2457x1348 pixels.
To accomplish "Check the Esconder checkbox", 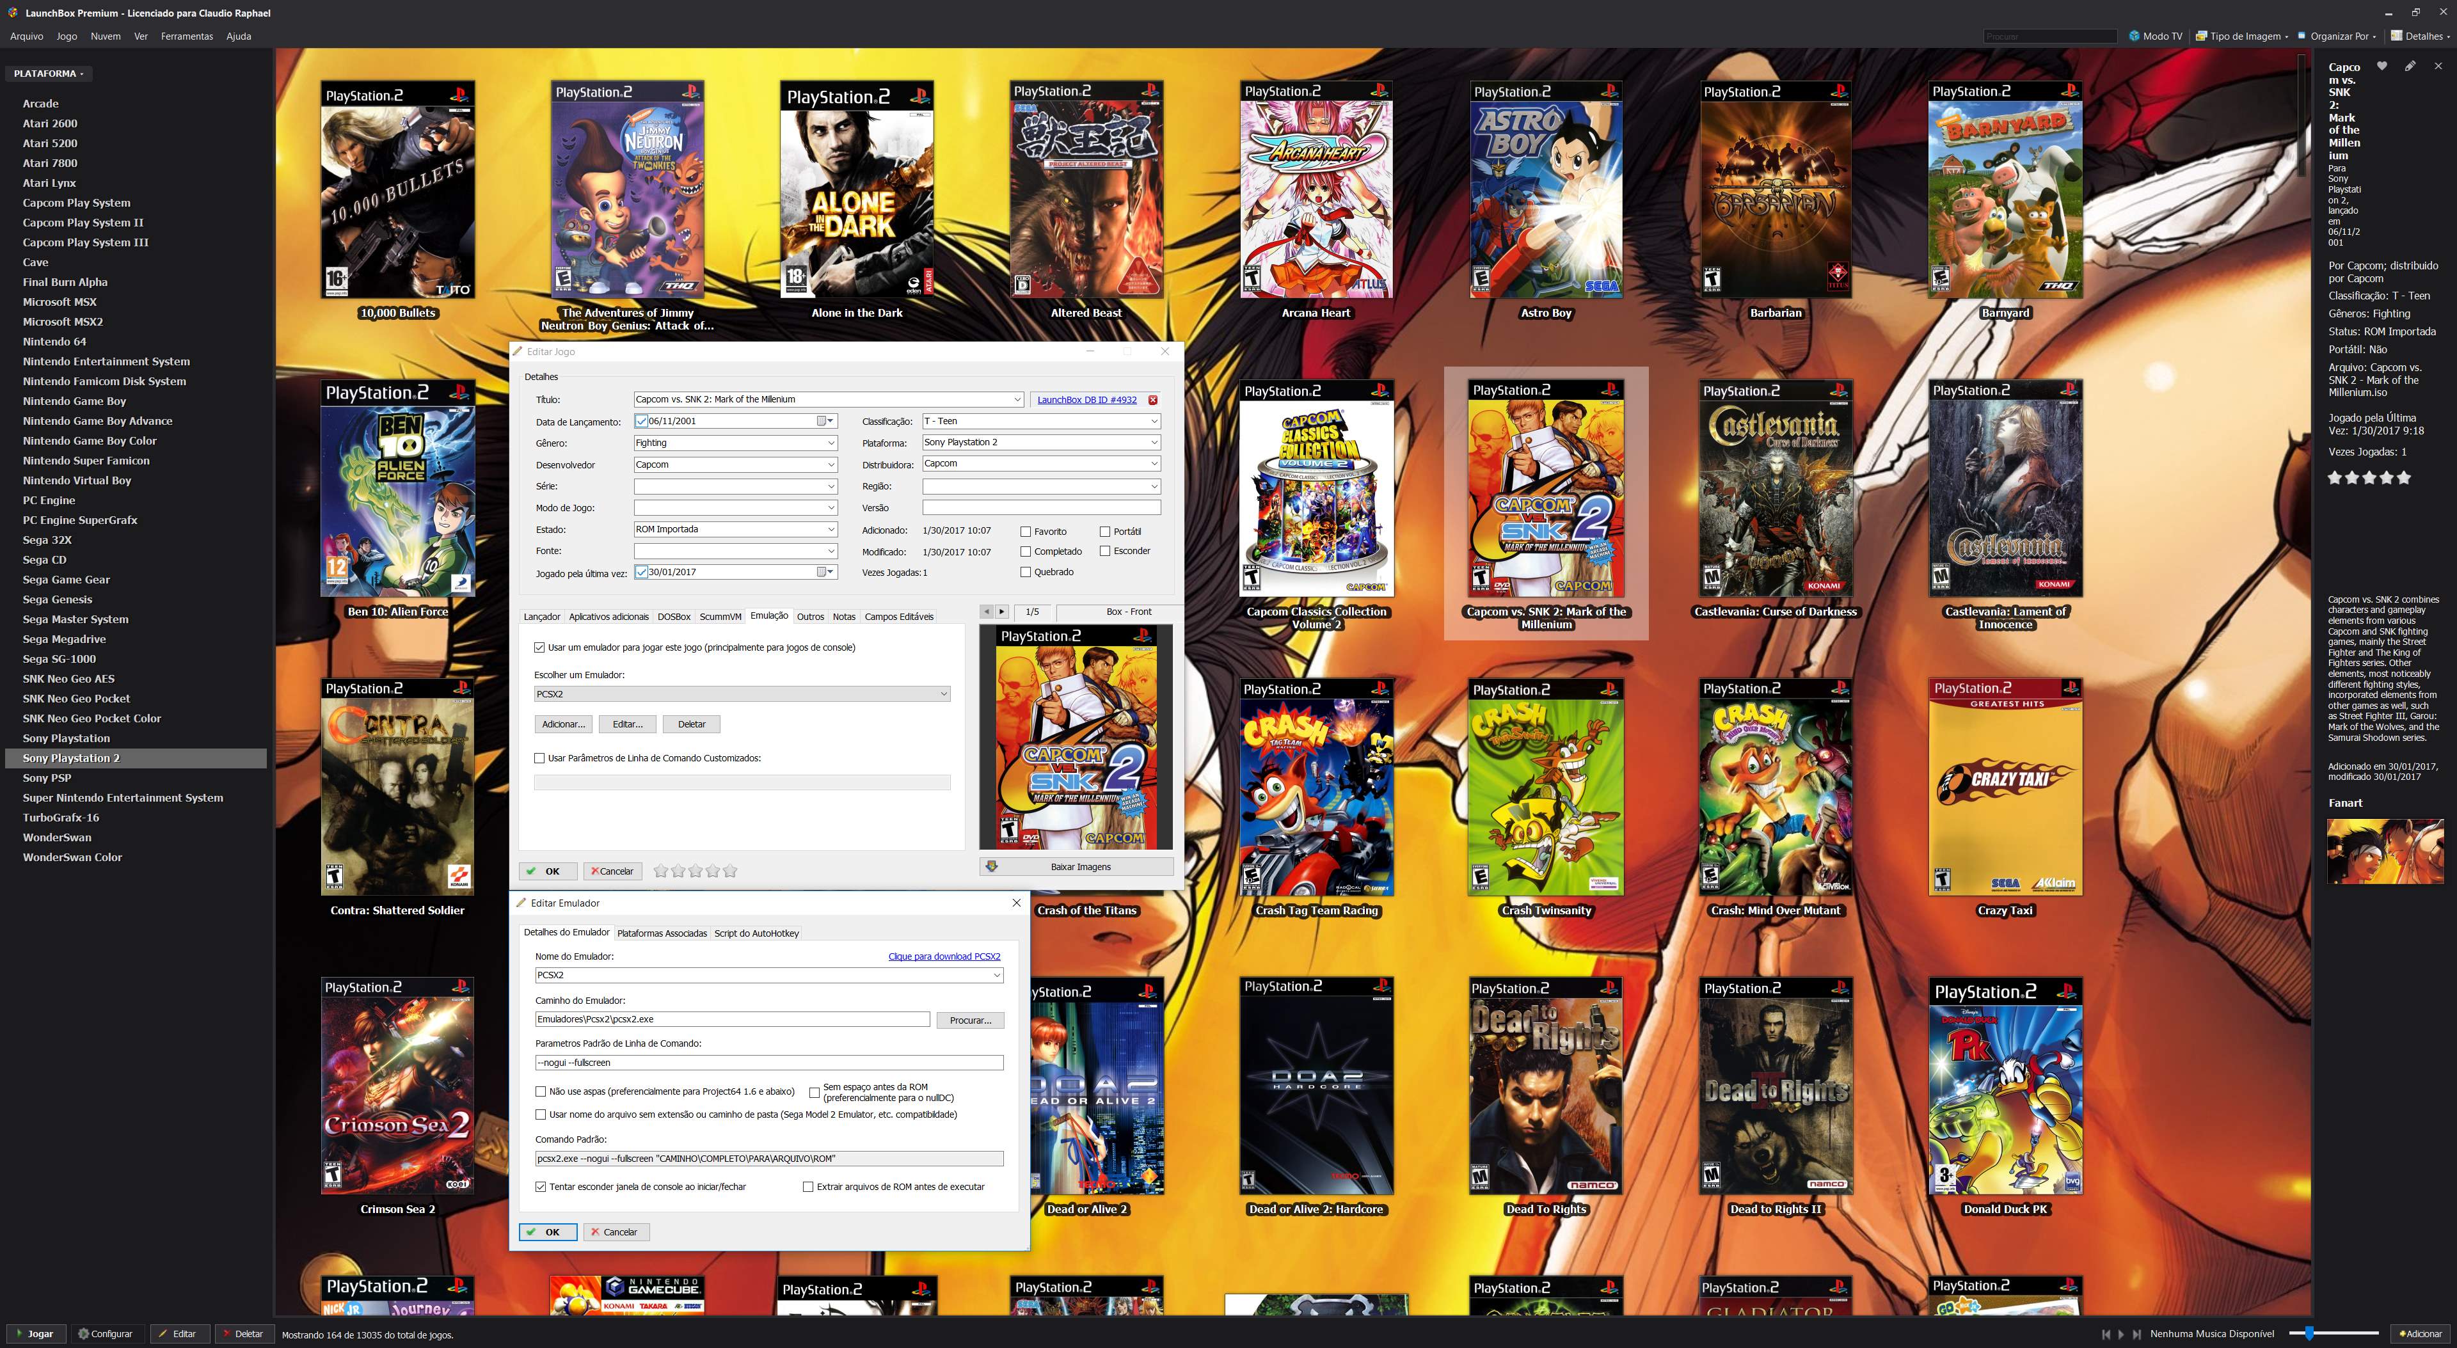I will click(1104, 551).
